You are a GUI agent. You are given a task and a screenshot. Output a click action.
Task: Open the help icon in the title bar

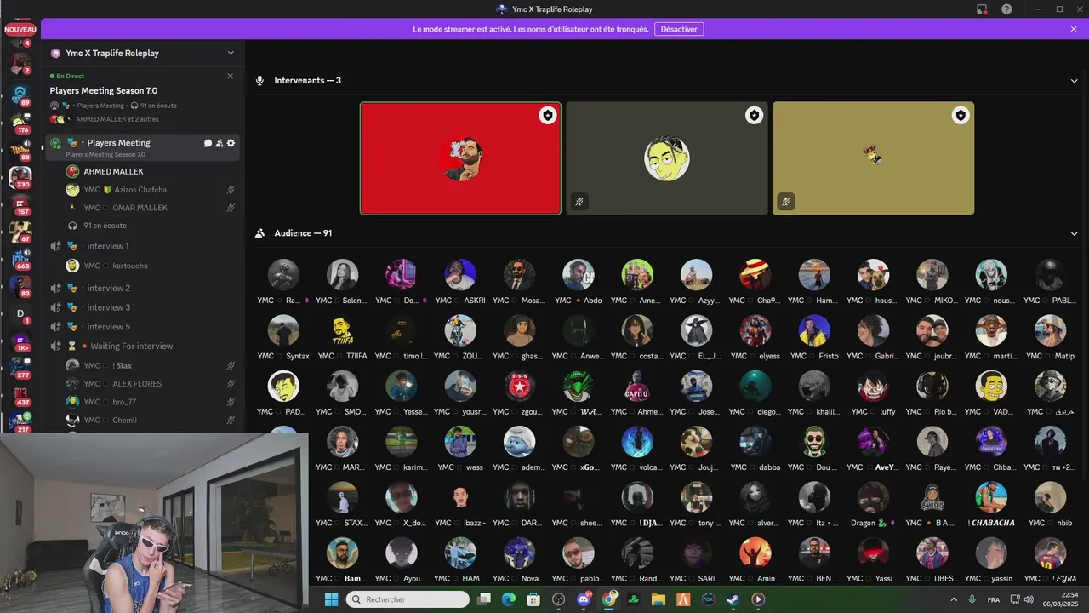[x=1006, y=9]
